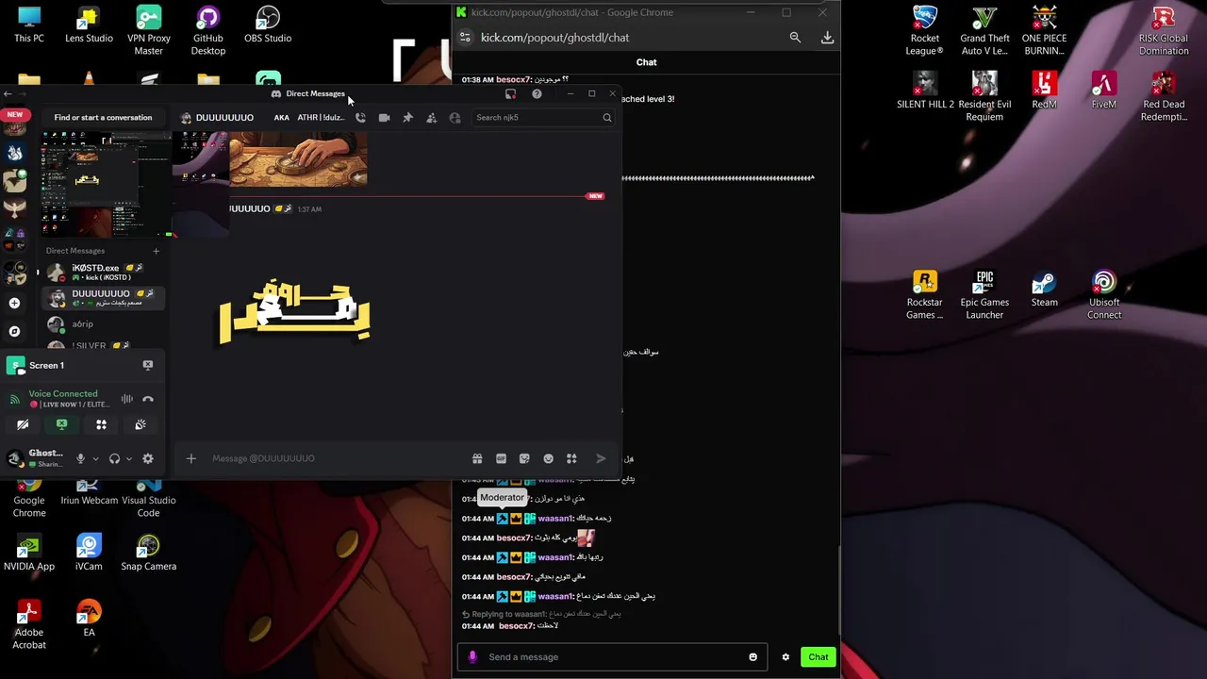Open the emoji picker in Discord

[548, 458]
